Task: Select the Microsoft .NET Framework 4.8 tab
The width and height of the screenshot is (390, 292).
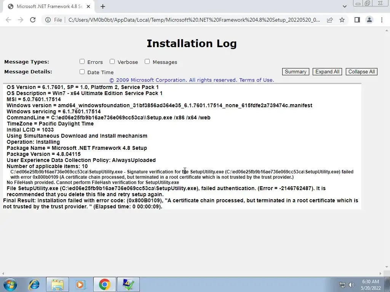Action: pos(49,6)
